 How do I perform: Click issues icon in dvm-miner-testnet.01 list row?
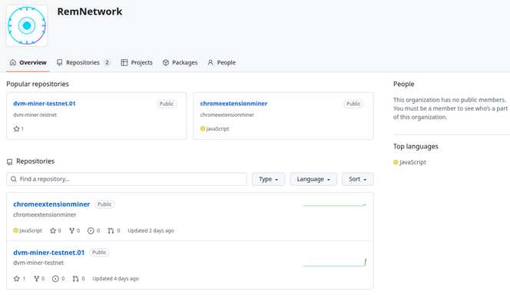pyautogui.click(x=55, y=279)
